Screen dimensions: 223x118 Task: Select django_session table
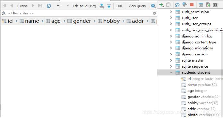(x=194, y=55)
